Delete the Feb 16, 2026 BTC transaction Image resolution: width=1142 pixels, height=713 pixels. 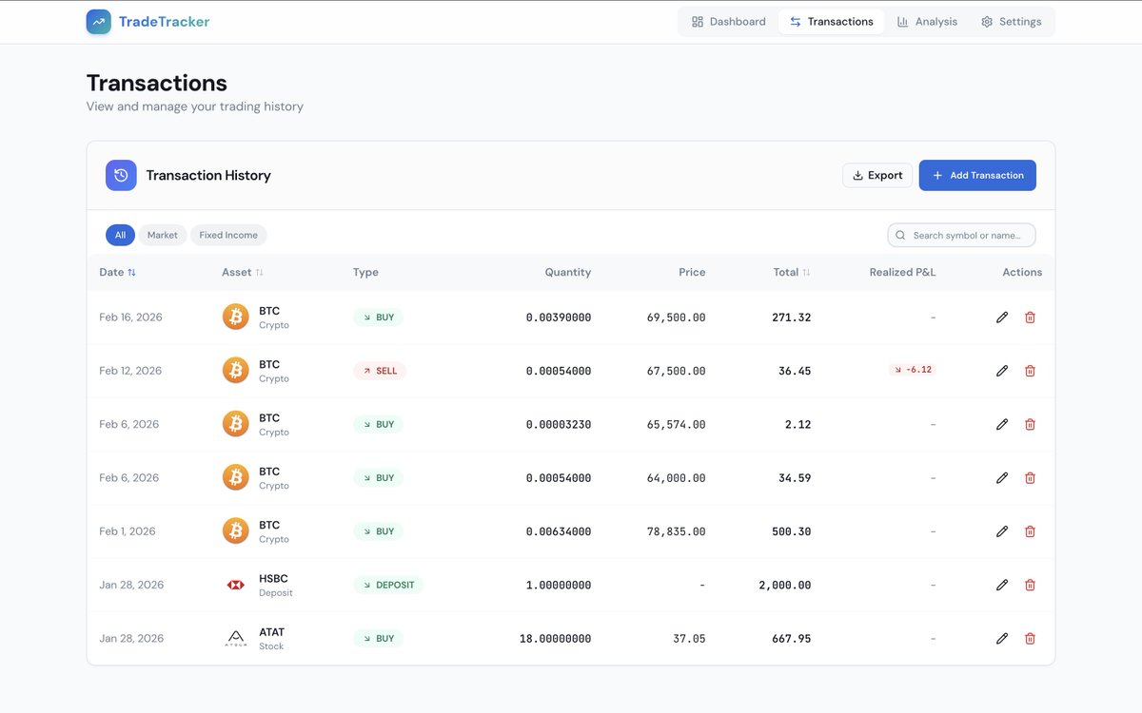pos(1030,318)
